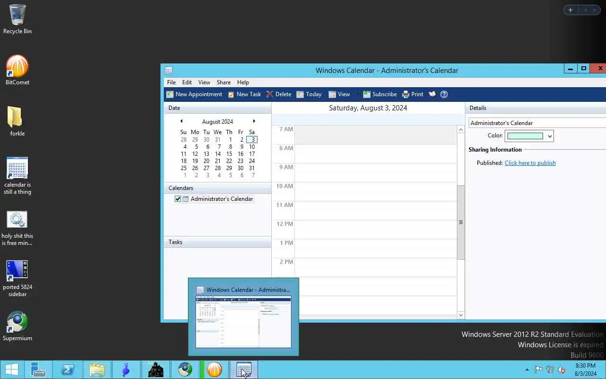This screenshot has width=606, height=379.
Task: Open the View toolbar button
Action: [x=339, y=94]
